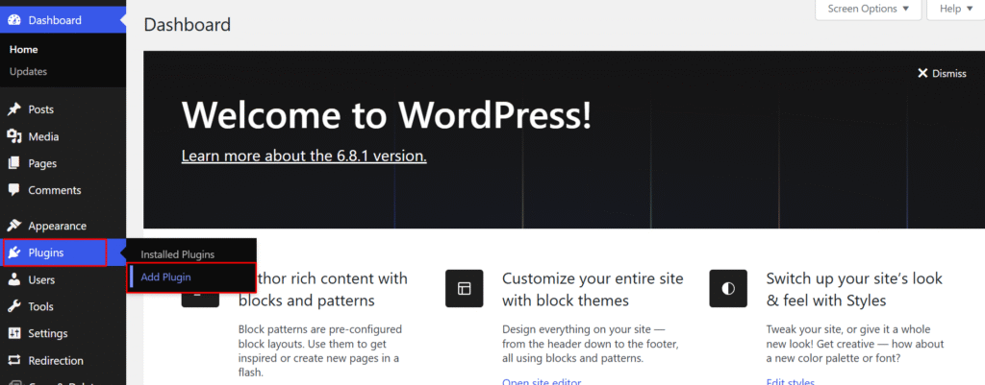Open the Pages menu
Screen dimensions: 985x385
tap(63, 163)
